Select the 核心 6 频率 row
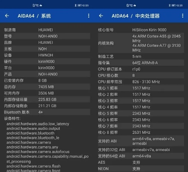Image resolution: width=188 pixels, height=172 pixels. [x=141, y=120]
